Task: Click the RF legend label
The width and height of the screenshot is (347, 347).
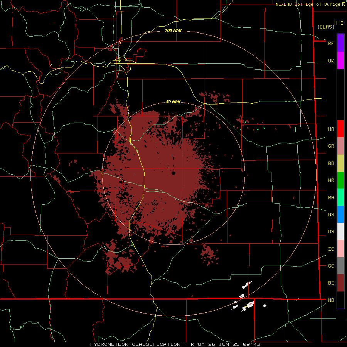Action: click(331, 44)
